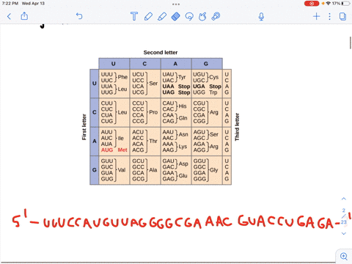Undo the last action
Screen dimensions: 352x264
tap(79, 16)
